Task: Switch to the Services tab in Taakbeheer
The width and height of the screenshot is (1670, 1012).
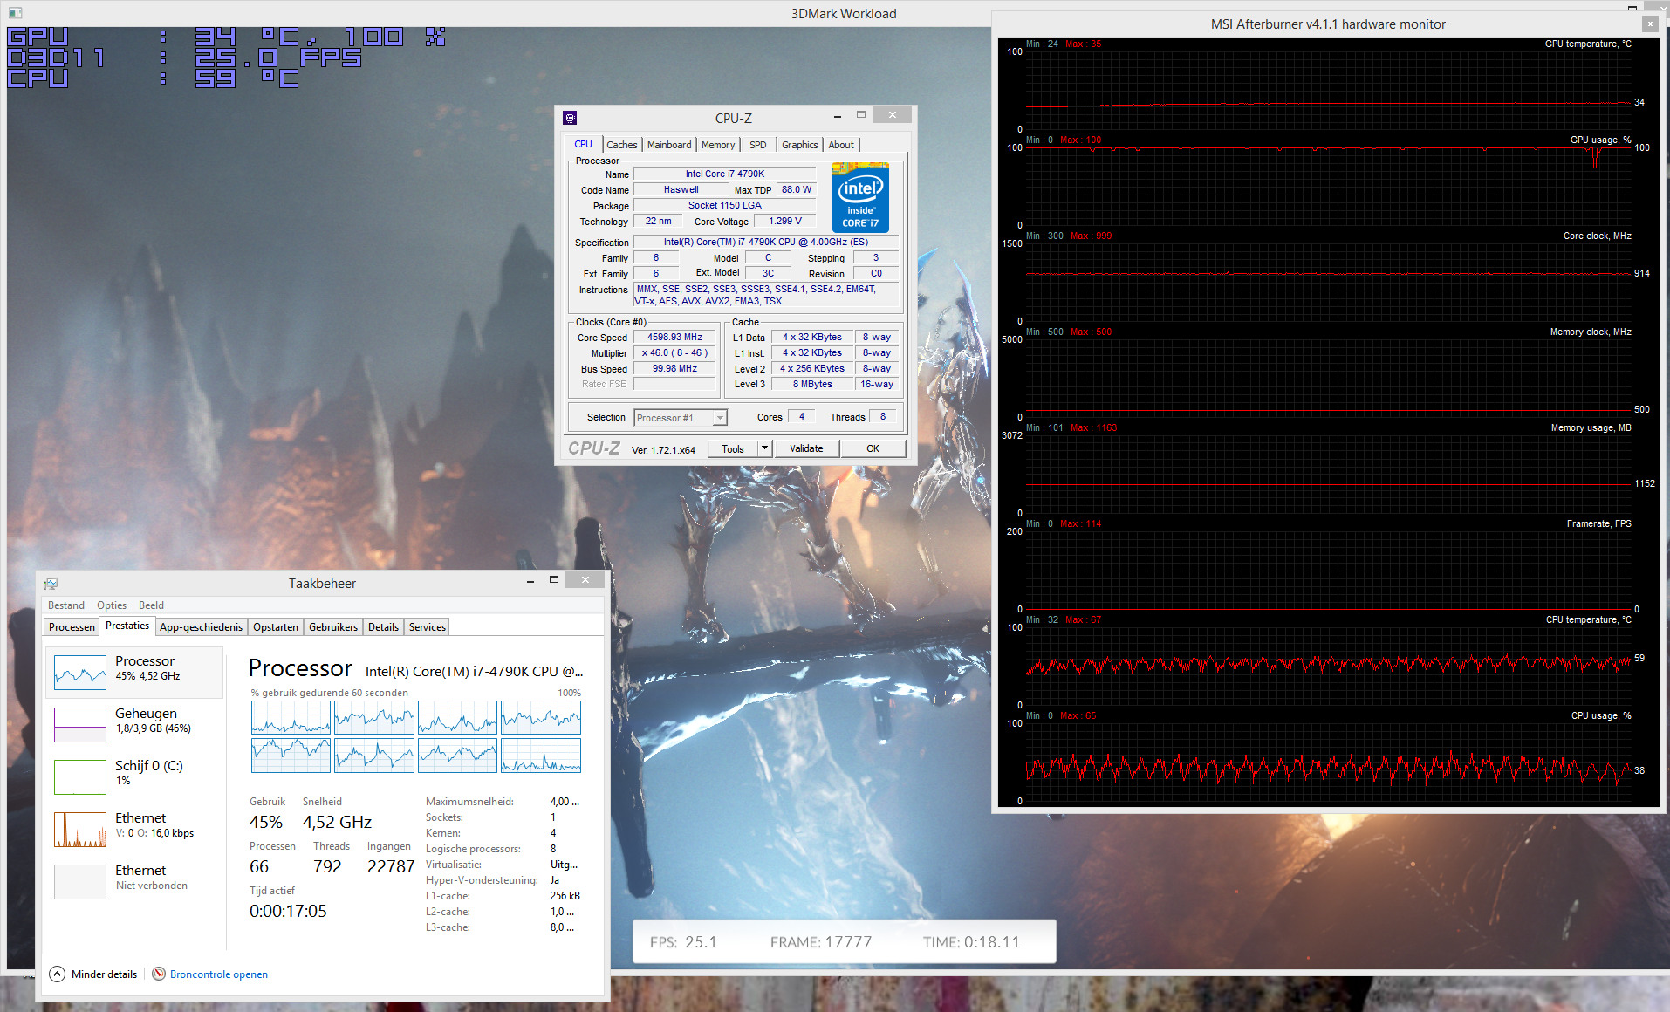Action: point(428,627)
